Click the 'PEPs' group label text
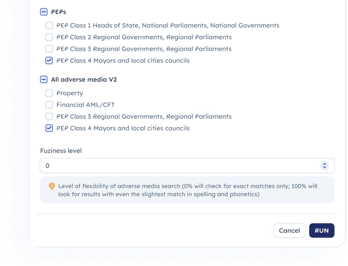 [x=59, y=12]
